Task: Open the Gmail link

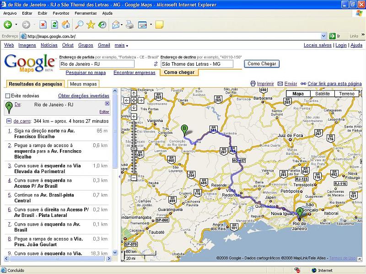Action: click(x=104, y=45)
